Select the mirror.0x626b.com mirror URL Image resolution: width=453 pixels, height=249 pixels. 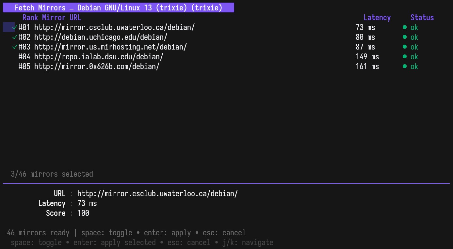(97, 67)
